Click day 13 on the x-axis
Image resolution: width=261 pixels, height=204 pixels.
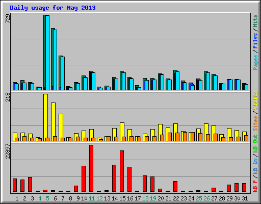(107, 198)
